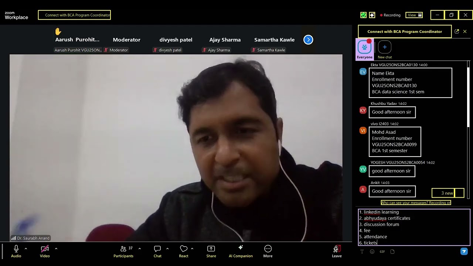
Task: Click Ankit's Good afternoon sir message
Action: tap(392, 191)
